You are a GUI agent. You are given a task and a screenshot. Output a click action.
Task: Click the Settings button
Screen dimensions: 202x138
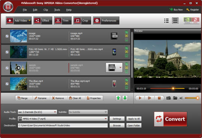point(117,119)
